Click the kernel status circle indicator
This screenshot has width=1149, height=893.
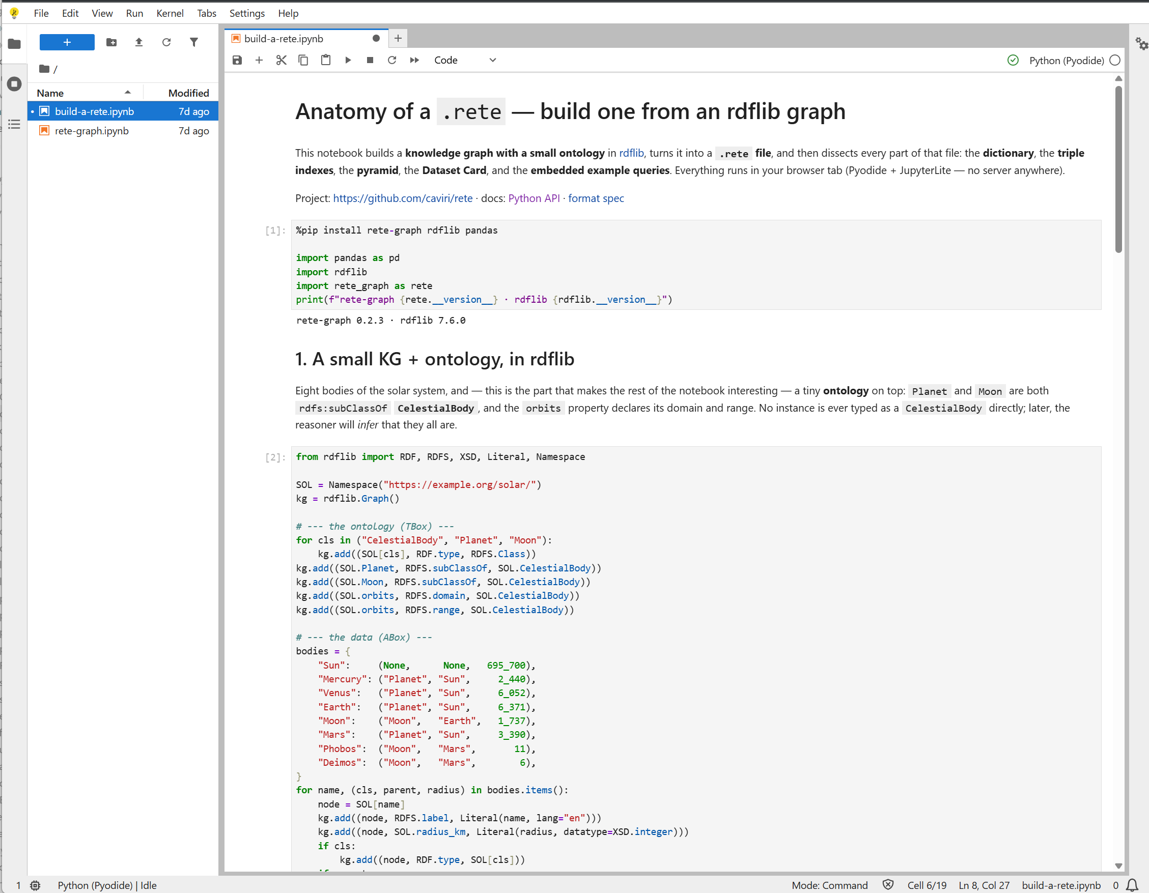point(1115,60)
